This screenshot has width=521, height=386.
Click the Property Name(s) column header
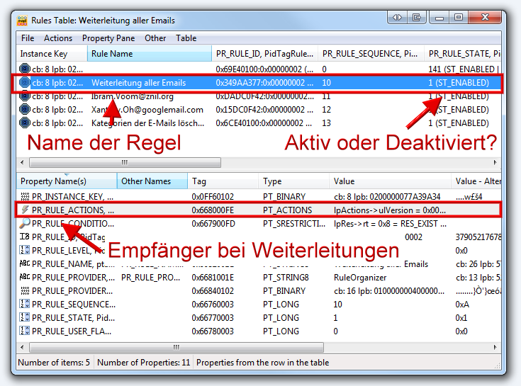tap(64, 181)
